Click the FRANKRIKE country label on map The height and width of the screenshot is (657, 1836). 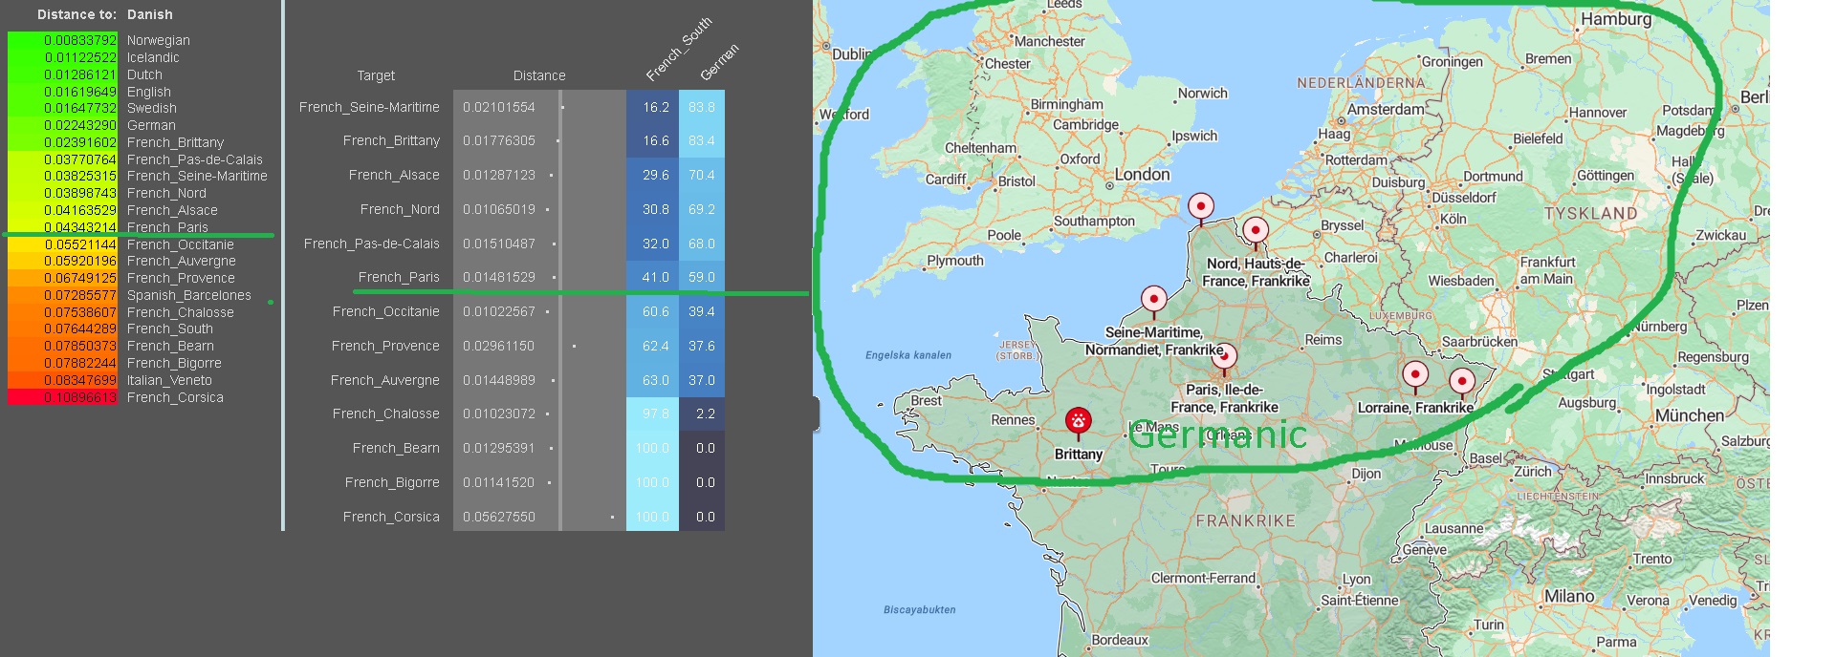(1245, 520)
